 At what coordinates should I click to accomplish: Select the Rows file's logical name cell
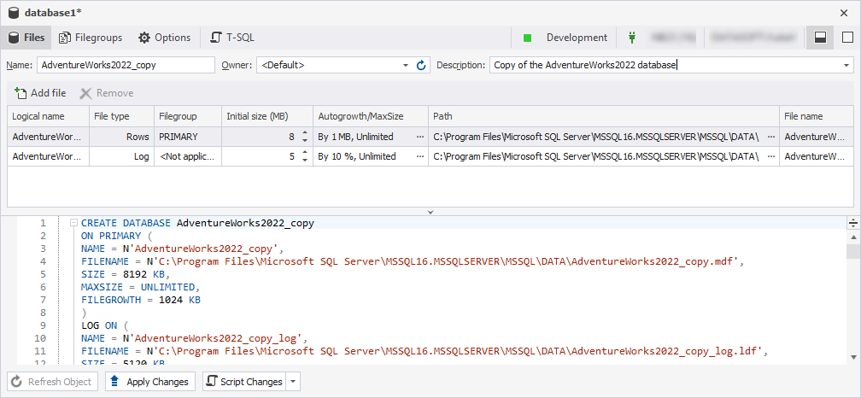tap(49, 137)
